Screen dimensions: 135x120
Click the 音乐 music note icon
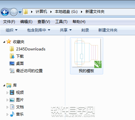point(12,114)
